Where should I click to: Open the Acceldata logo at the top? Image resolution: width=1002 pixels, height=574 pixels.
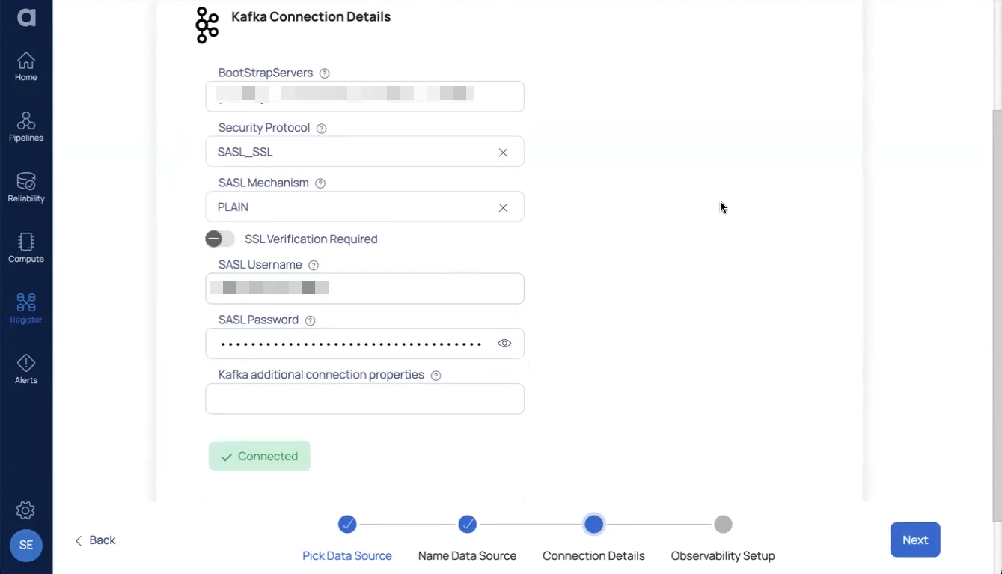click(26, 18)
